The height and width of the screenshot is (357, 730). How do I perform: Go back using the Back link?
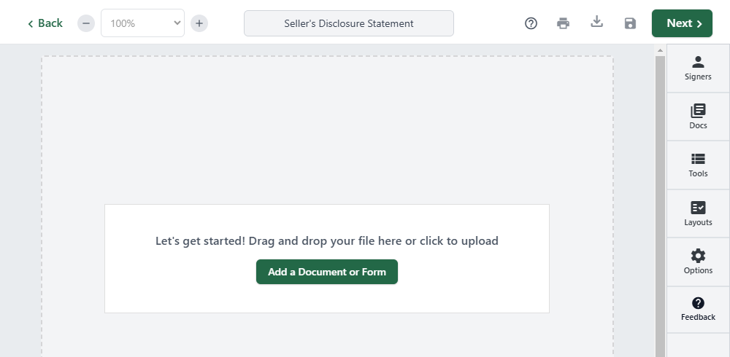click(x=45, y=23)
